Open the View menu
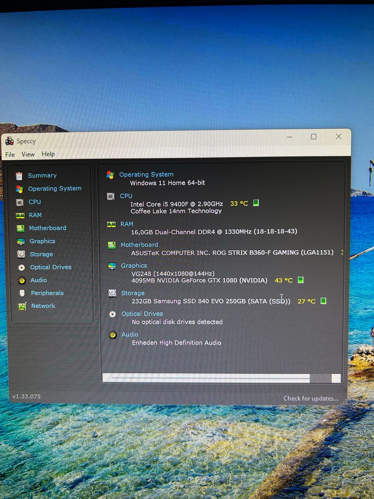 click(28, 154)
